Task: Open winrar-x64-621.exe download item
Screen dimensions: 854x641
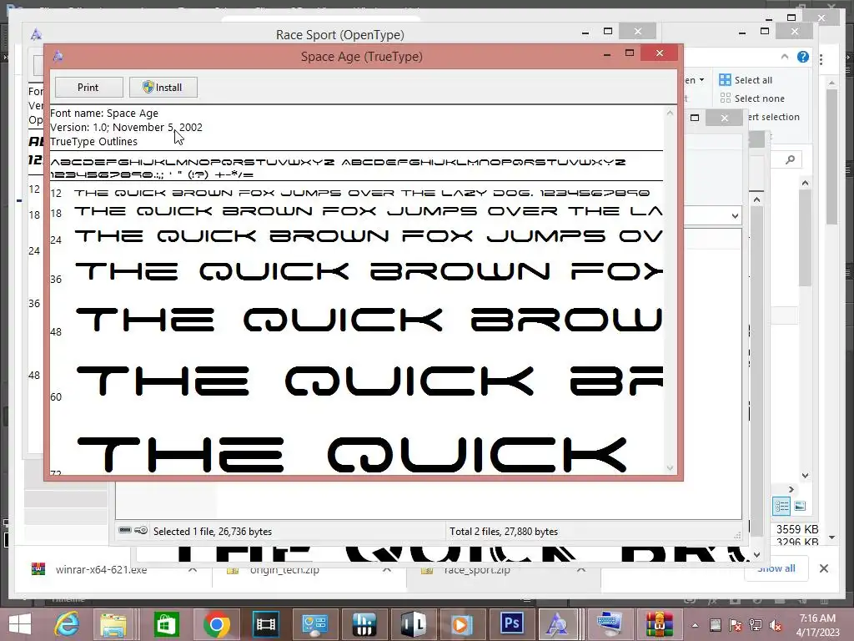Action: click(x=101, y=569)
